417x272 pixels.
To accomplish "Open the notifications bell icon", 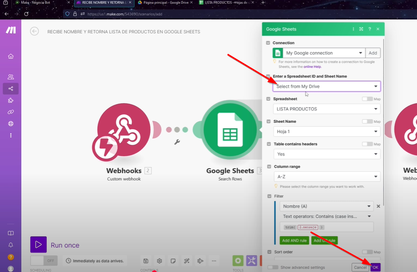I will click(x=11, y=245).
